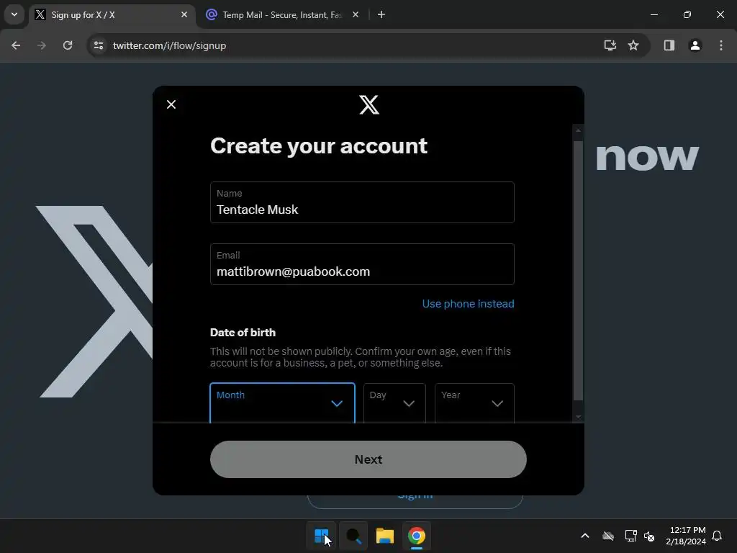This screenshot has height=553, width=737.
Task: Close the Sign up for X tab
Action: coord(184,14)
